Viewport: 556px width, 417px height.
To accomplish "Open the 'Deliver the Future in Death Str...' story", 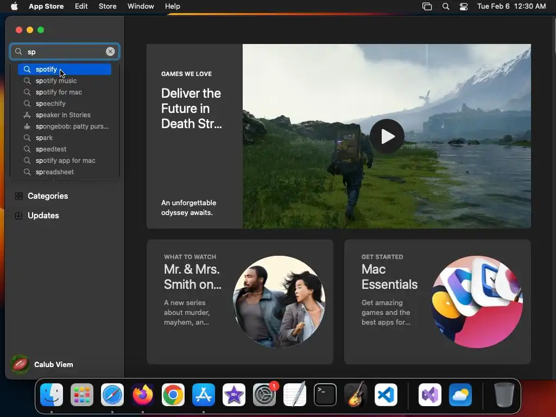I will click(192, 109).
